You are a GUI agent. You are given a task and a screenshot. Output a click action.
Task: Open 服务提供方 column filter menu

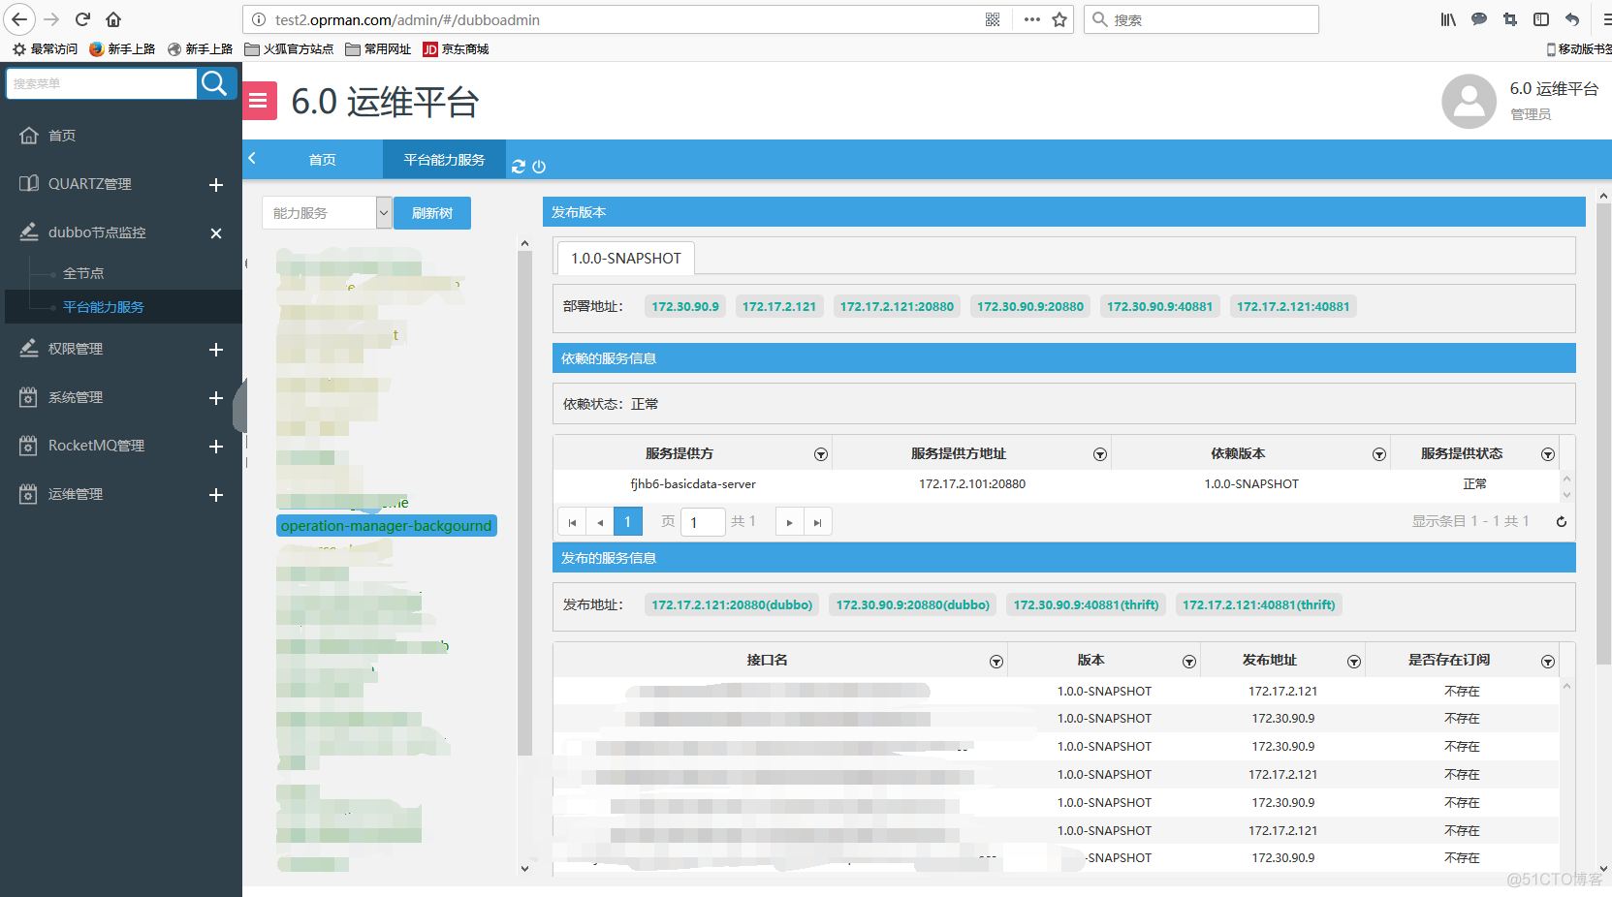pos(821,454)
